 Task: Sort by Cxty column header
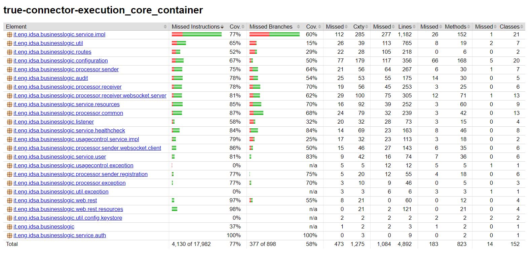(358, 27)
